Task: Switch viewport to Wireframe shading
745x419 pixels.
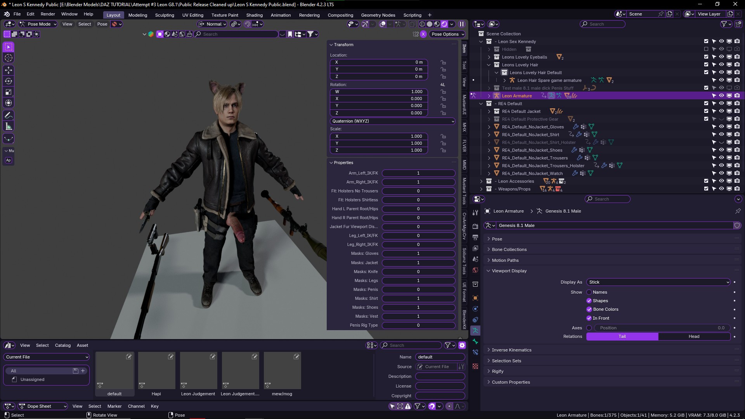Action: pyautogui.click(x=422, y=24)
